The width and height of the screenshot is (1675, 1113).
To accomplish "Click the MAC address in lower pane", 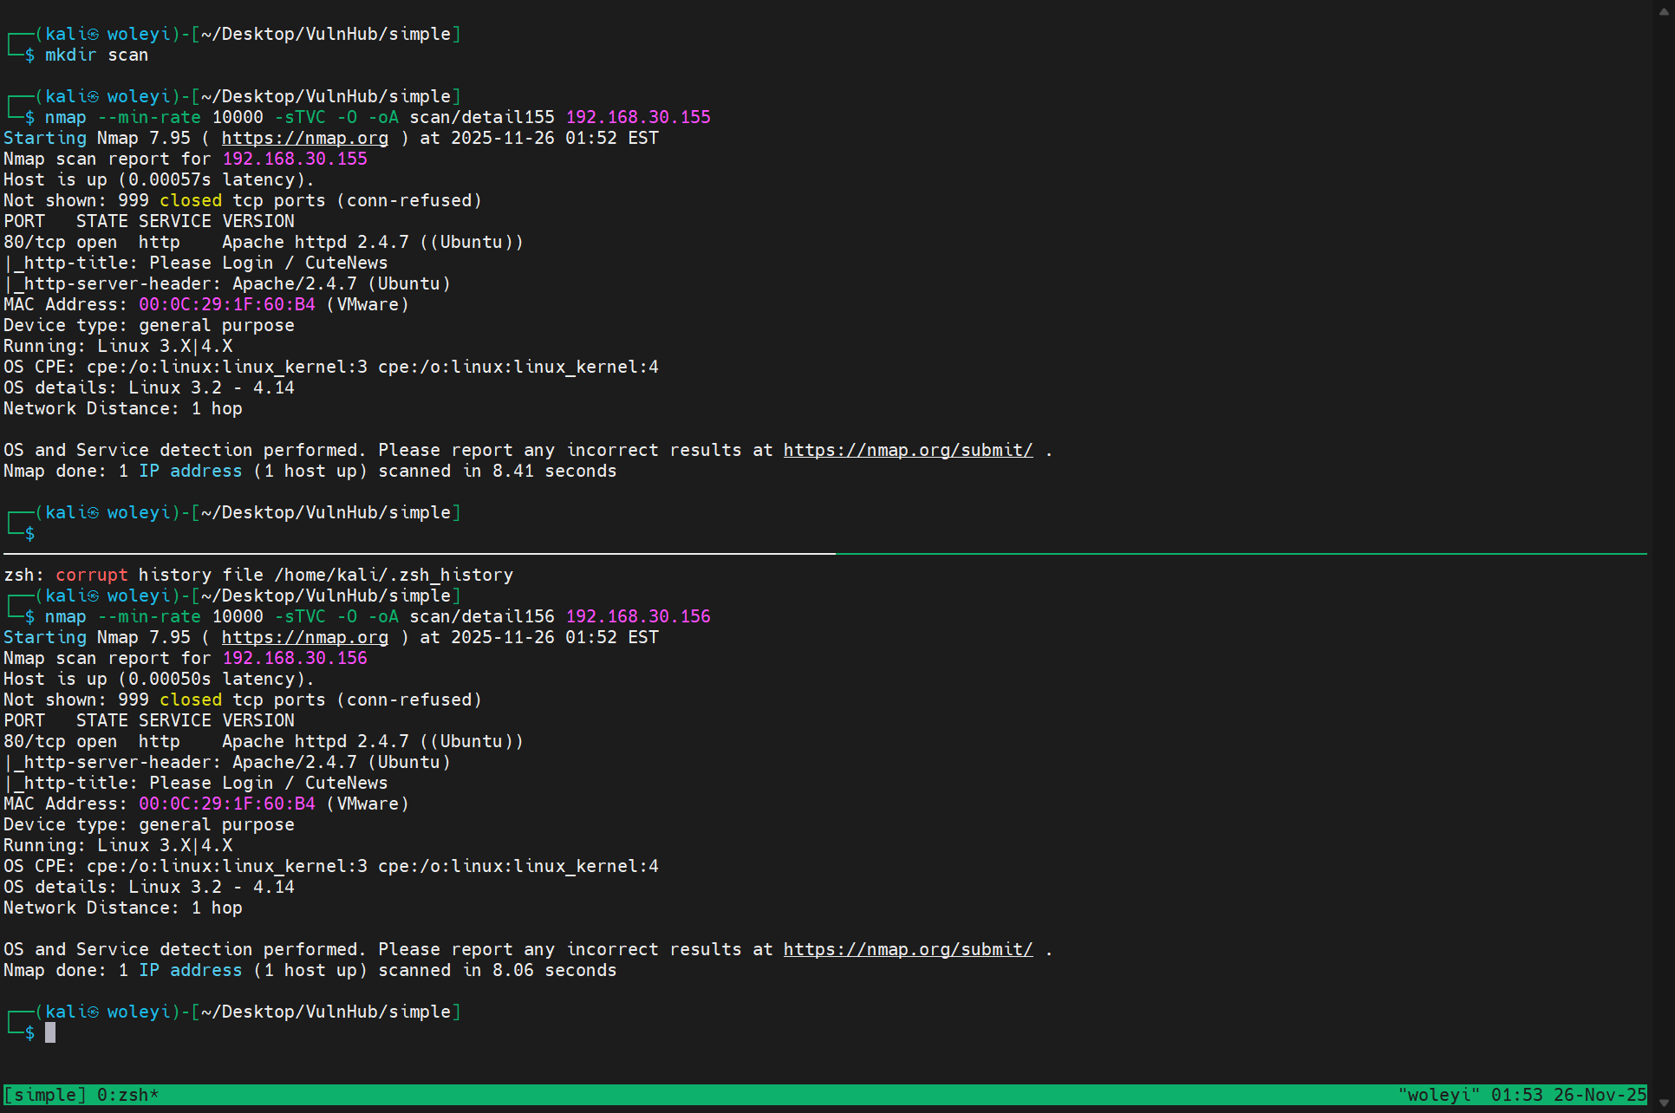I will coord(227,804).
